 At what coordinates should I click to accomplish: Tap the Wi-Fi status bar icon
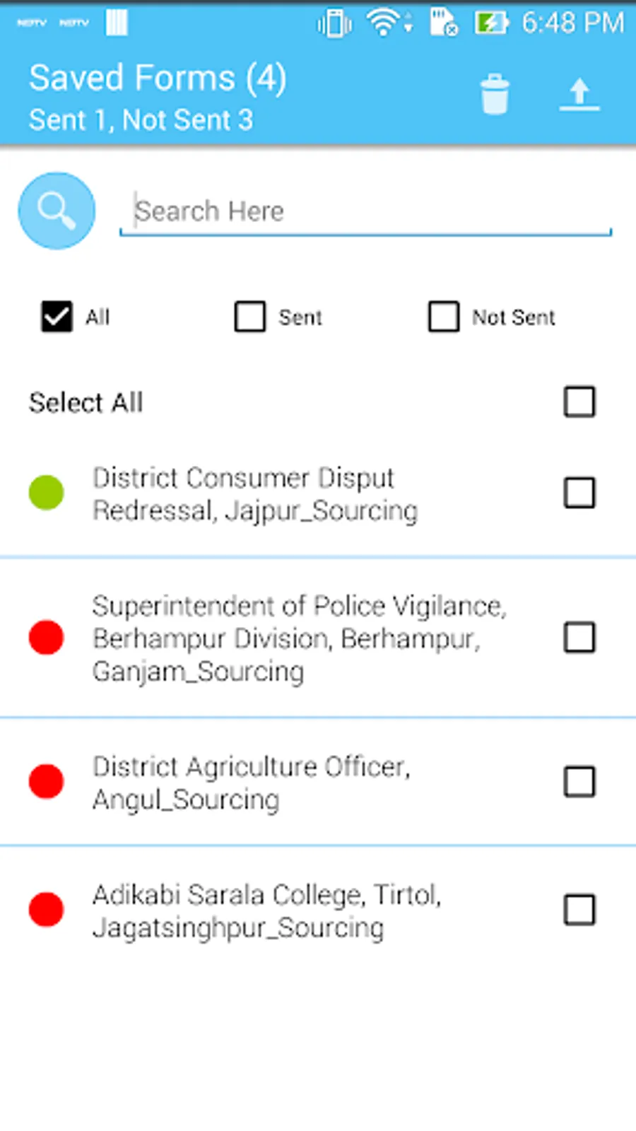coord(382,23)
